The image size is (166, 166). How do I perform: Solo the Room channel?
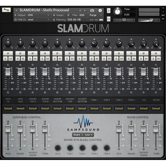[x=153, y=58]
